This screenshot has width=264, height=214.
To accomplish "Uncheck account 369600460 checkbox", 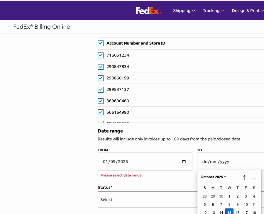I will pyautogui.click(x=101, y=101).
